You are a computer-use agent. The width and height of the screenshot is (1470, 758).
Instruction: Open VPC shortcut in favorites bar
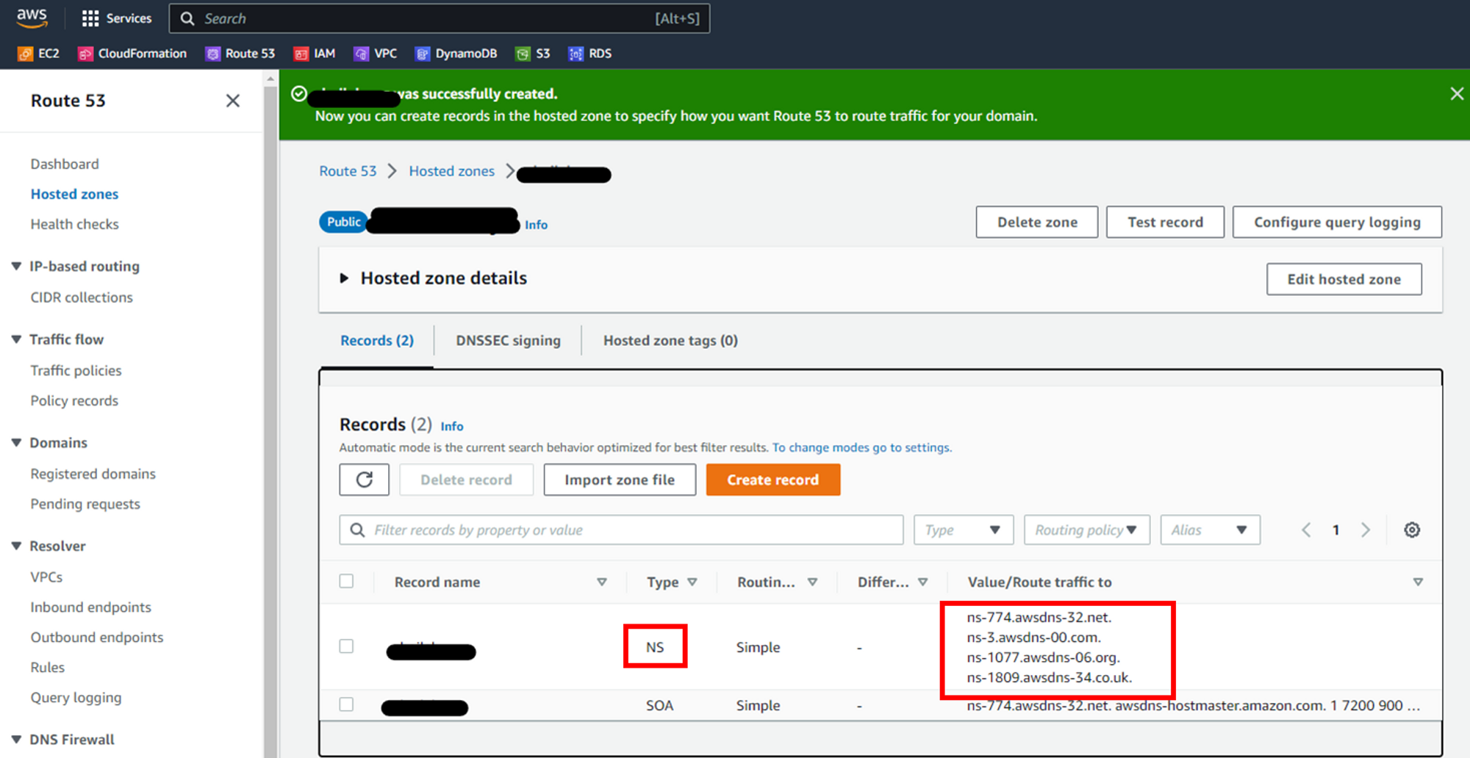point(376,54)
